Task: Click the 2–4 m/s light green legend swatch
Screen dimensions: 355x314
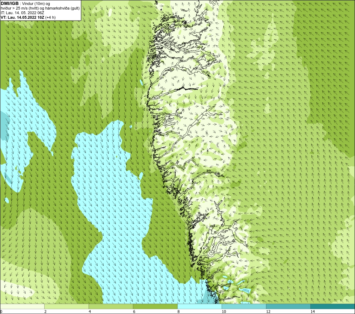Action: coord(67,306)
